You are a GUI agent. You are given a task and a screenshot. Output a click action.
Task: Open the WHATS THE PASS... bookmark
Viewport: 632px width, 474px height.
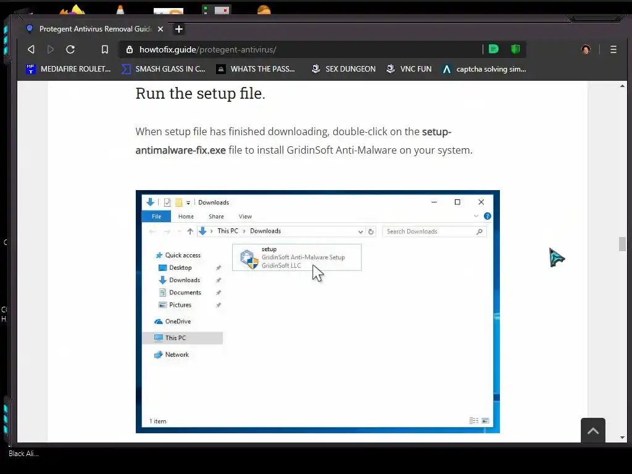coord(256,69)
